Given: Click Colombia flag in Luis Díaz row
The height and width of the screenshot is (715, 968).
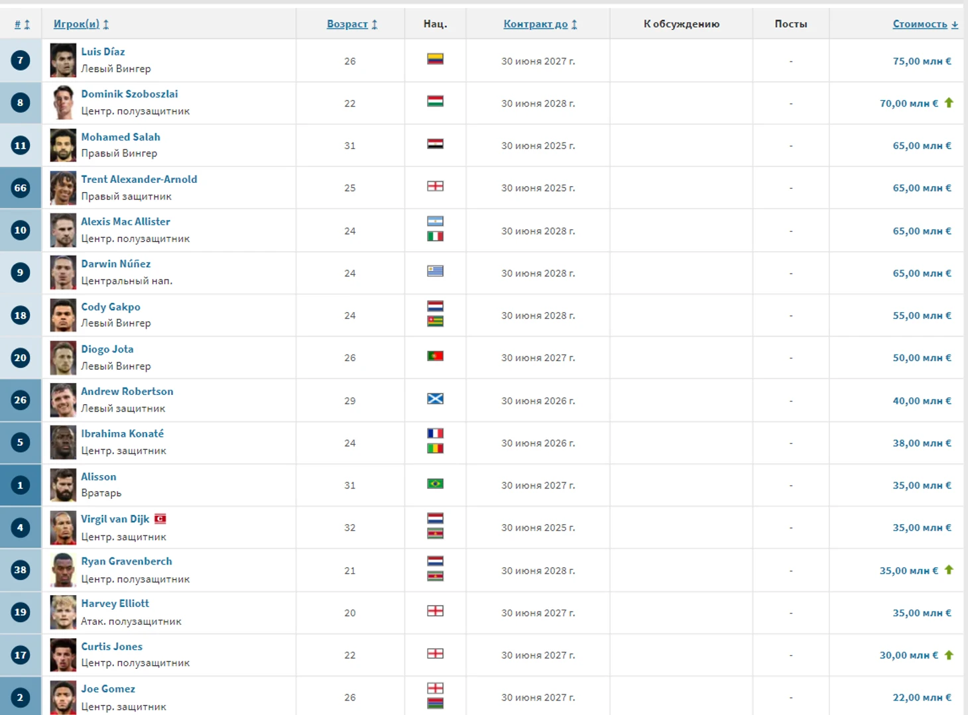Looking at the screenshot, I should pyautogui.click(x=435, y=59).
